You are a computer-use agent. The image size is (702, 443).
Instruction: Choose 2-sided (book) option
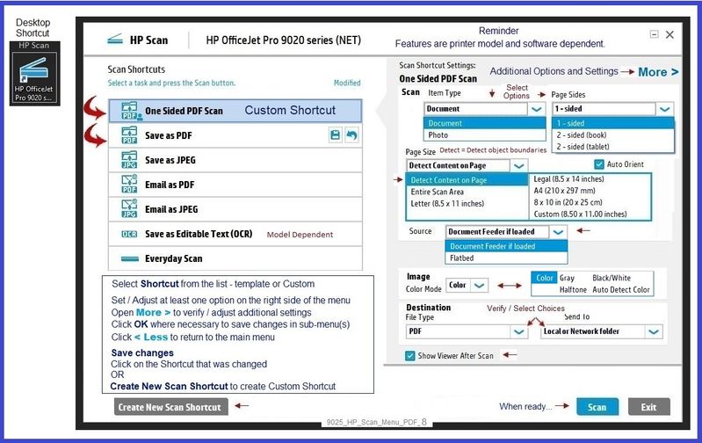pos(613,134)
